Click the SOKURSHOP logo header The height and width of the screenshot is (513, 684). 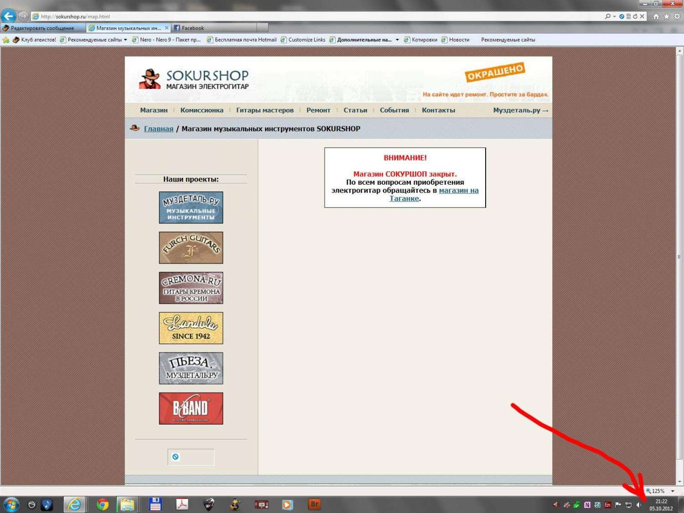click(194, 79)
